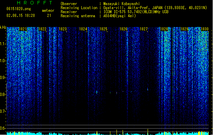
Task: Select the meteor count value 21
Action: 49,16
